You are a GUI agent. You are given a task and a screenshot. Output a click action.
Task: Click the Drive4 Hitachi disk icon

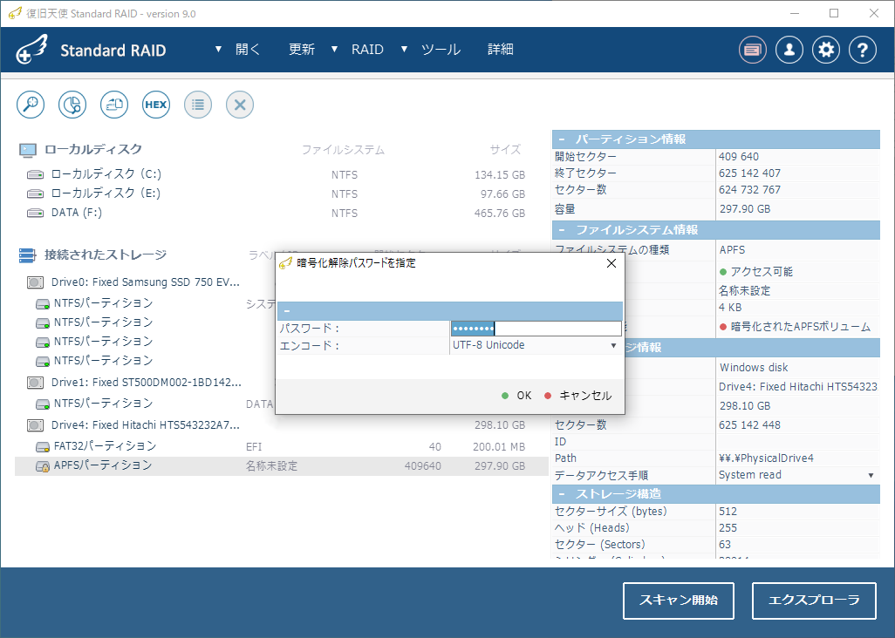tap(36, 425)
